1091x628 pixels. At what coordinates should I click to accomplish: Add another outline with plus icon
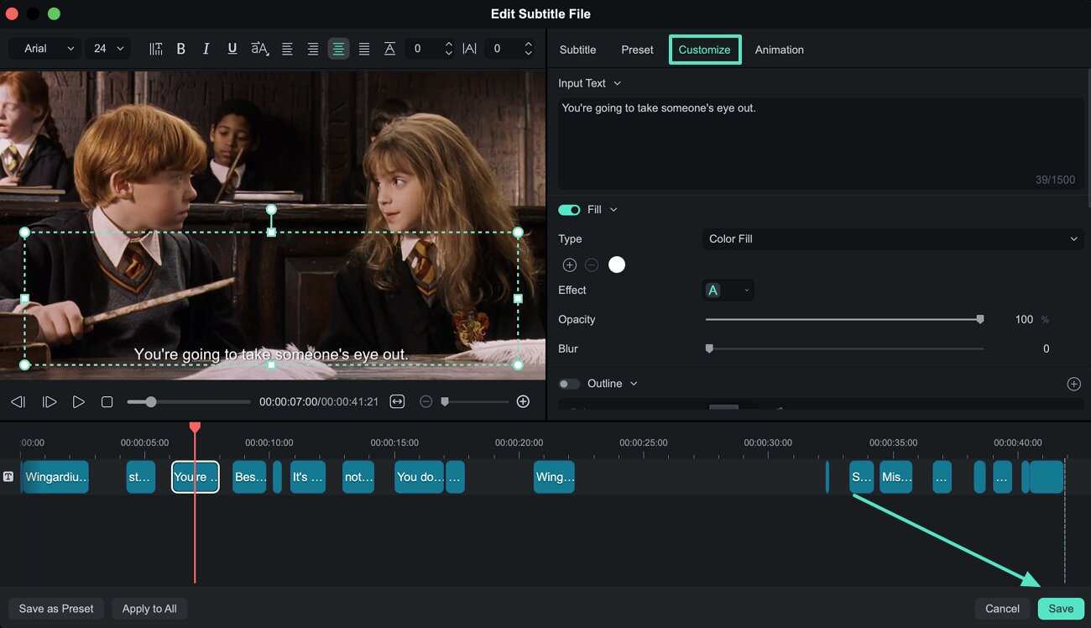click(x=1073, y=384)
